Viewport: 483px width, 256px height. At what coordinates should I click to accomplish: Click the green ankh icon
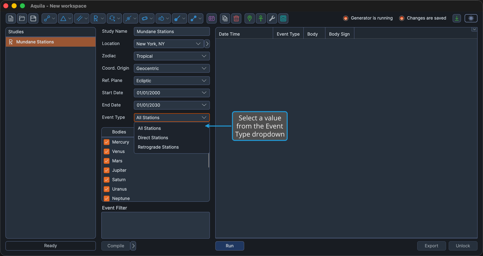(x=261, y=18)
